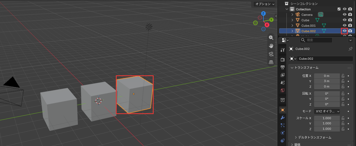Hide Cube.002 with its eye icon
356x146 pixels.
coord(345,31)
